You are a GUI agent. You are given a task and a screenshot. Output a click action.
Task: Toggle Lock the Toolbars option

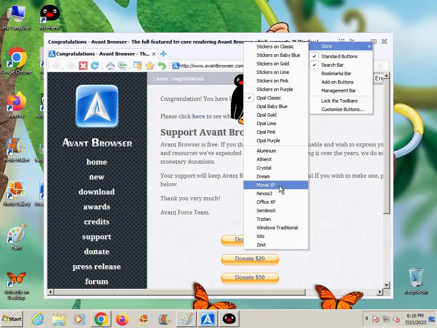click(341, 101)
